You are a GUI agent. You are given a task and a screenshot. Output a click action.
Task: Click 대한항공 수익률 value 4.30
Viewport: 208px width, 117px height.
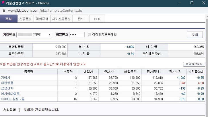click(201, 83)
